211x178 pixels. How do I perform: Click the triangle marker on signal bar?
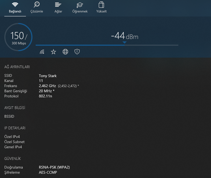point(124,42)
